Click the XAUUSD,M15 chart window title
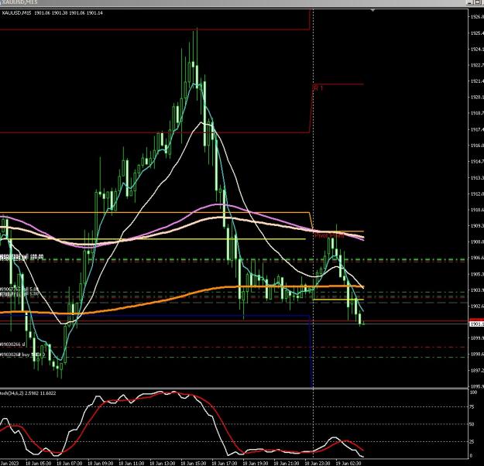Image resolution: width=484 pixels, height=466 pixels. (19, 2)
